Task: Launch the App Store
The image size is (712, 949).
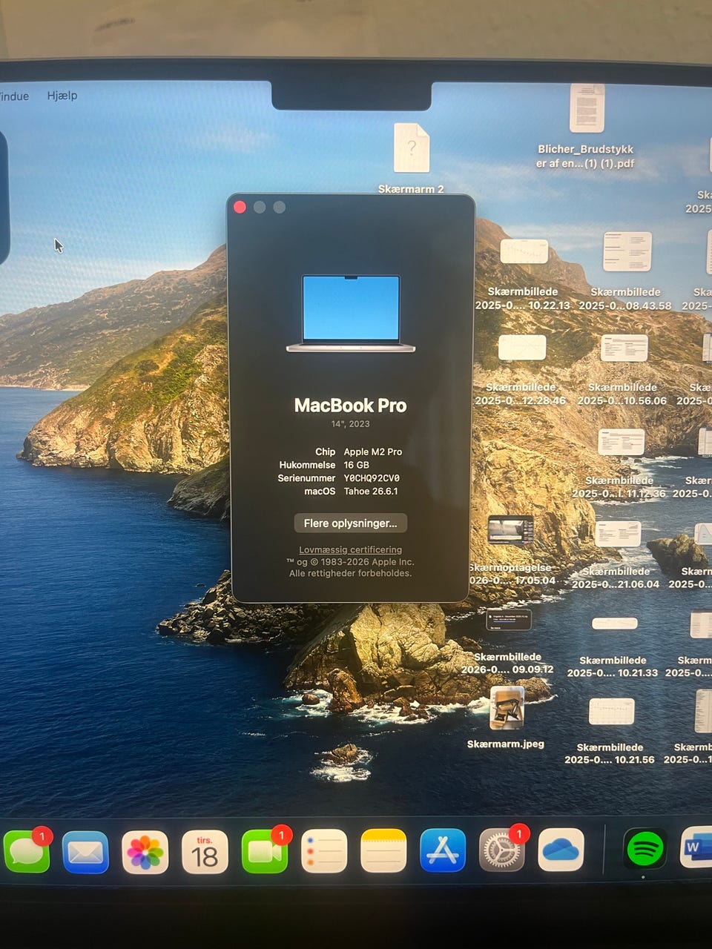Action: pyautogui.click(x=443, y=850)
